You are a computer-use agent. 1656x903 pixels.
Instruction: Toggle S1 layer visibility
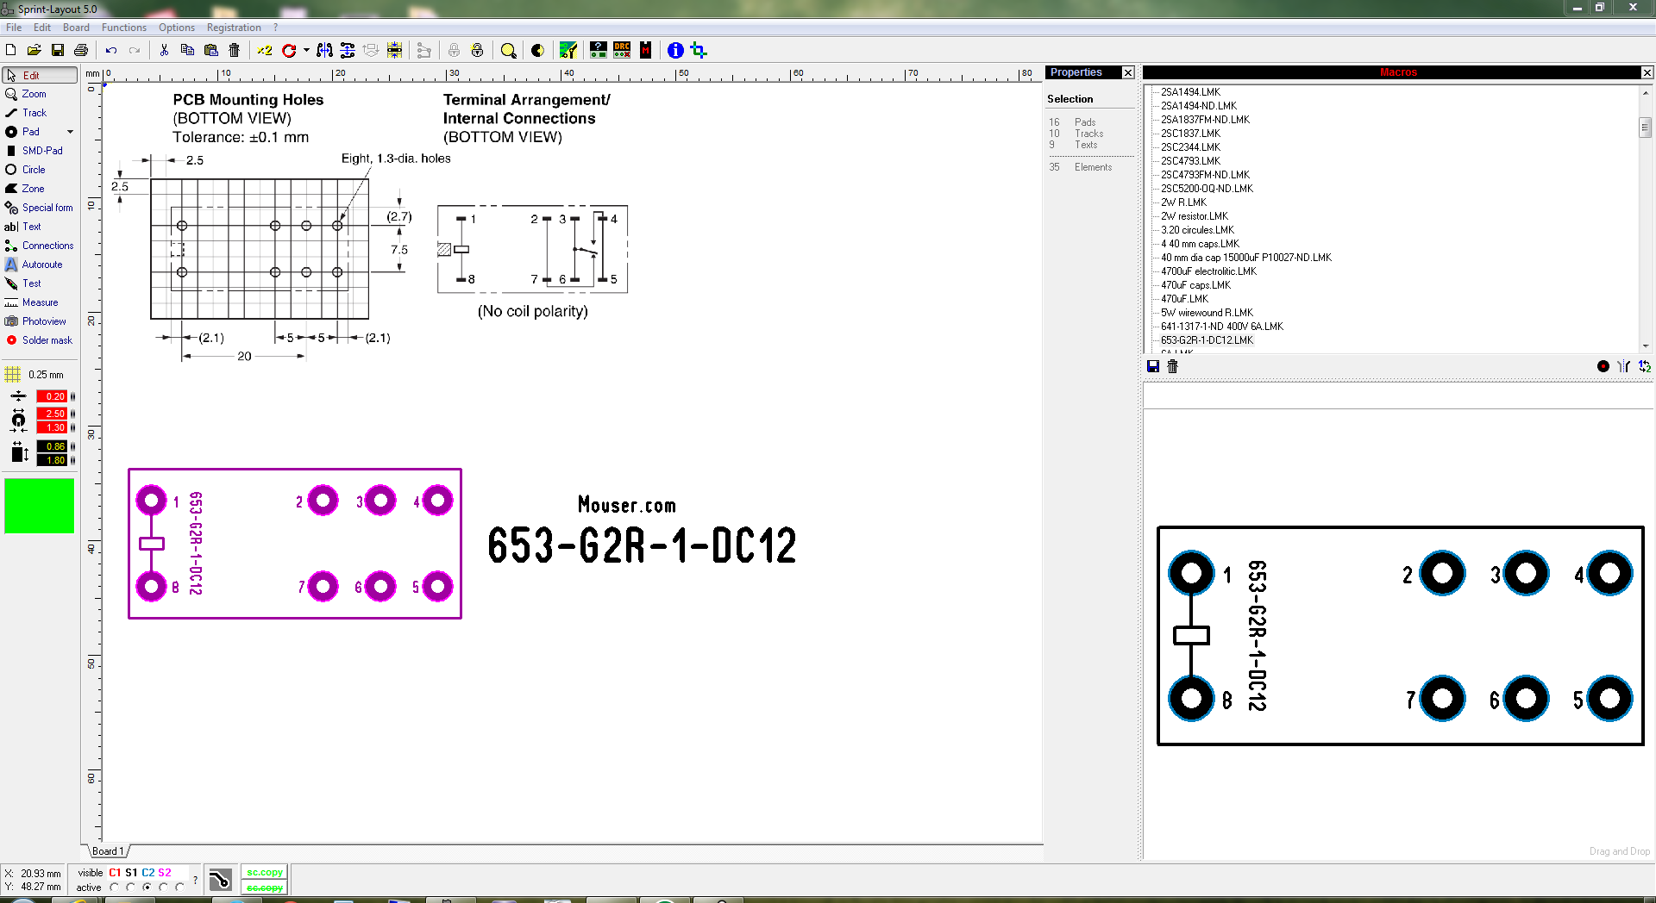131,873
